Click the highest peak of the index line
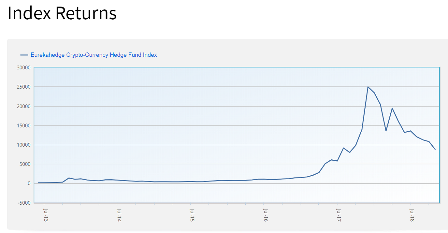Screen dimensions: 448x233 [x=368, y=87]
